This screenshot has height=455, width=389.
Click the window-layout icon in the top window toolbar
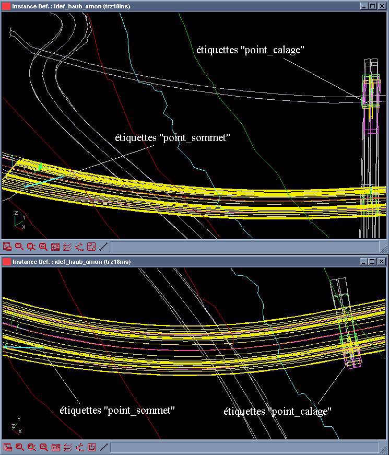(x=7, y=247)
